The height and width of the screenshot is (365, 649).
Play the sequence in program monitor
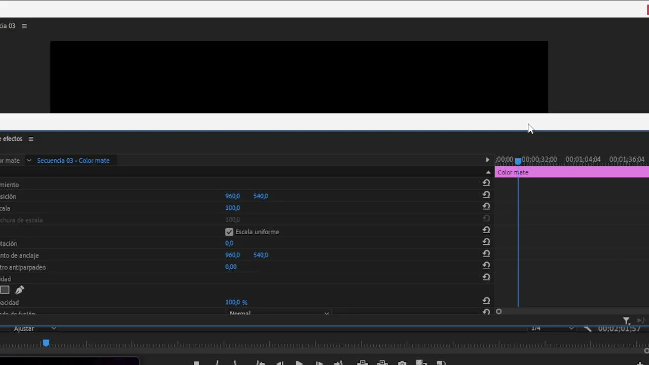click(299, 363)
